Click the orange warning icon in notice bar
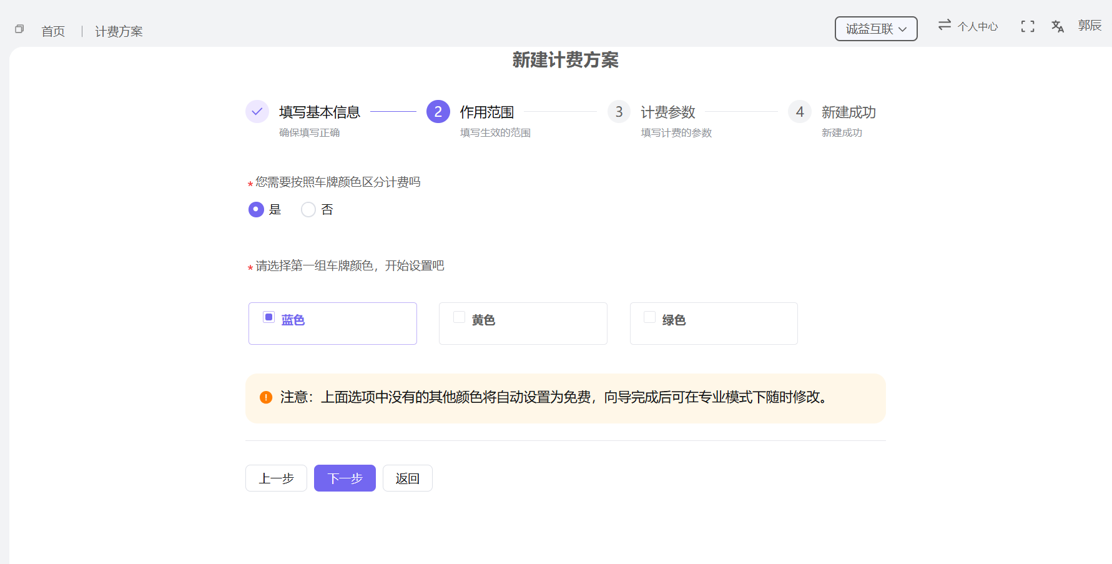 pyautogui.click(x=265, y=397)
